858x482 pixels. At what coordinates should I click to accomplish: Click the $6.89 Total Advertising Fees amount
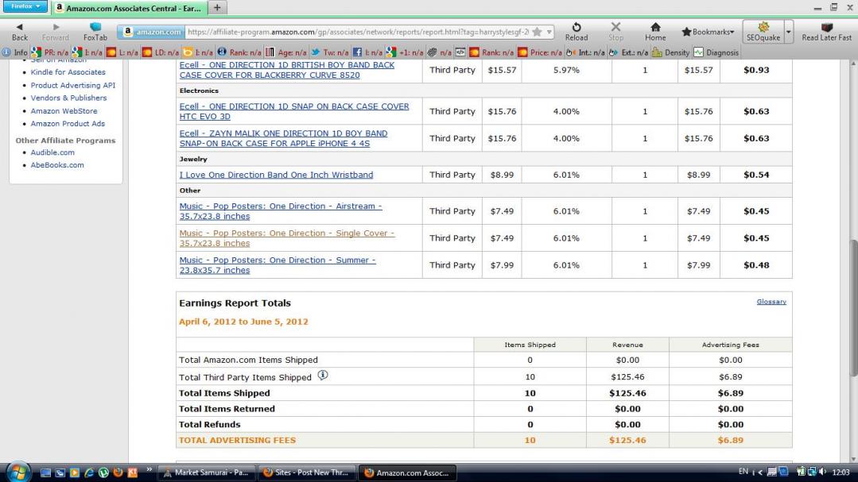click(730, 441)
